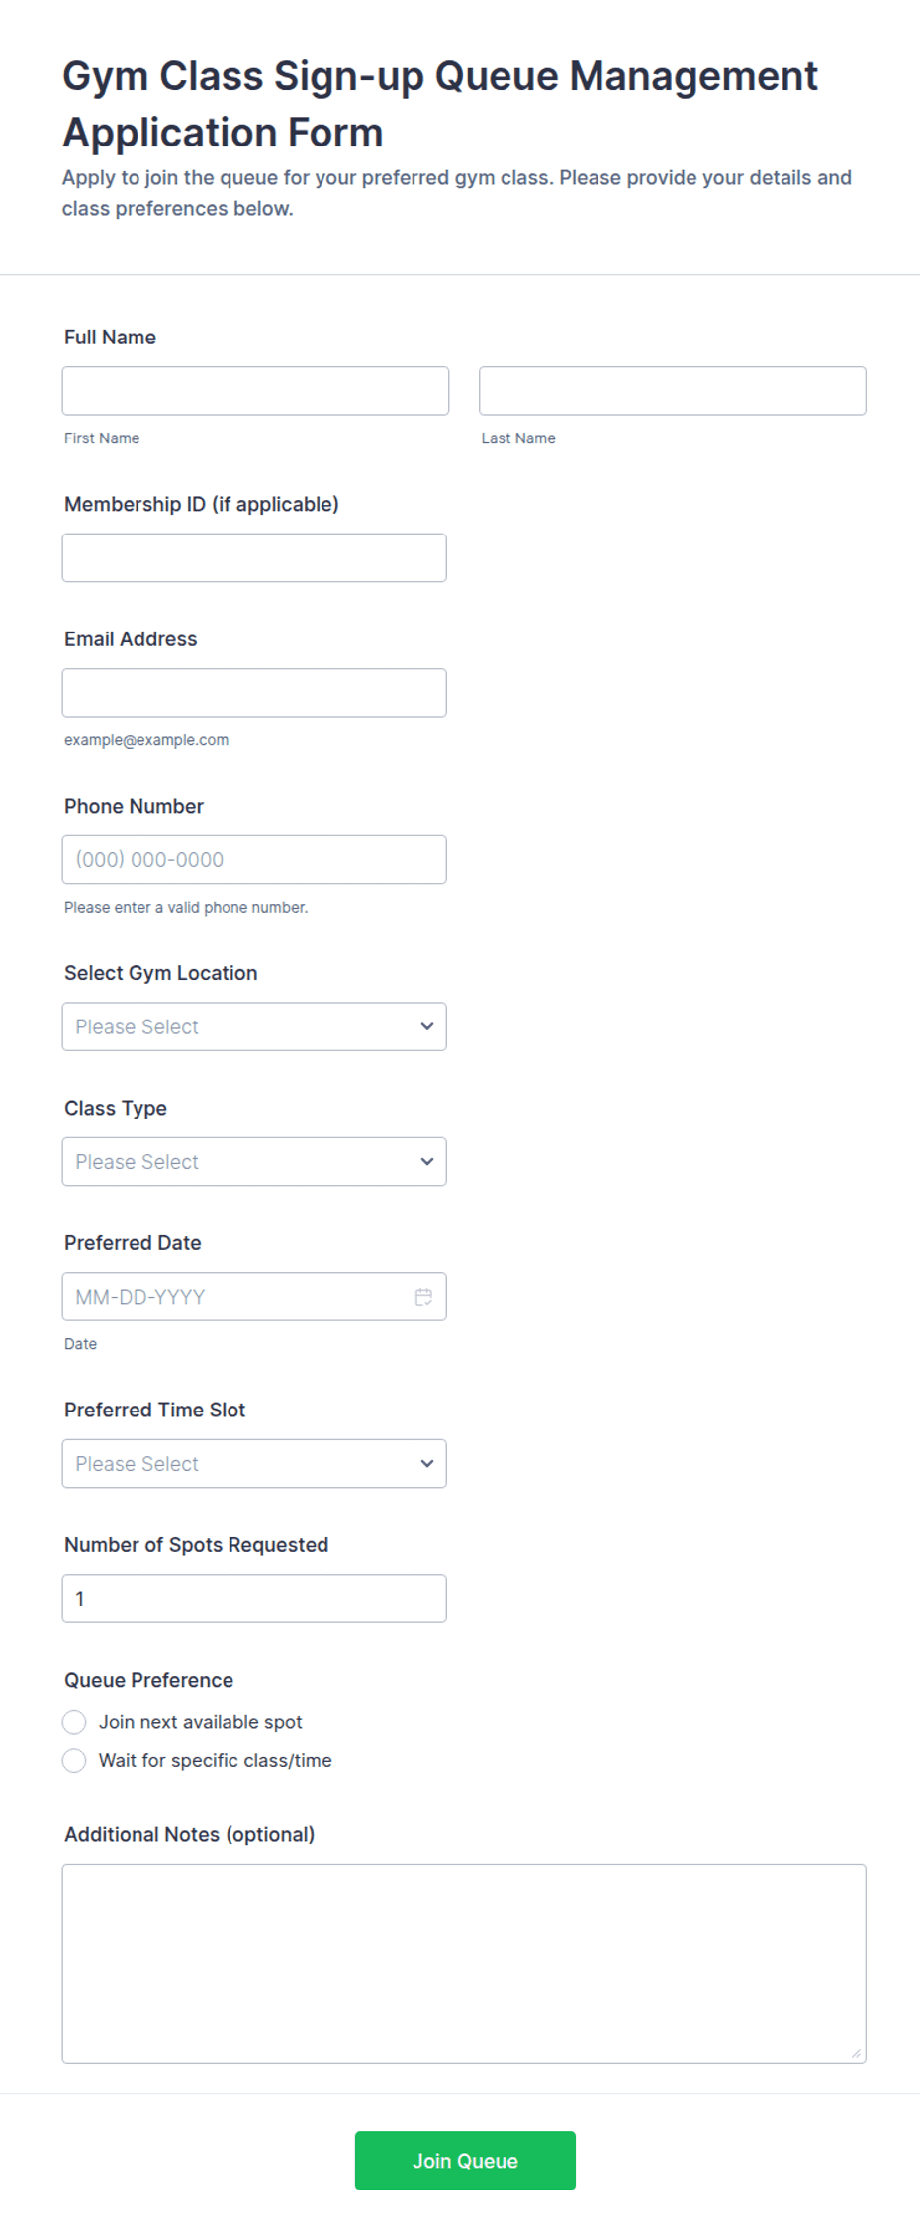Click the Number of Spots Requested field
This screenshot has width=920, height=2239.
[x=254, y=1599]
